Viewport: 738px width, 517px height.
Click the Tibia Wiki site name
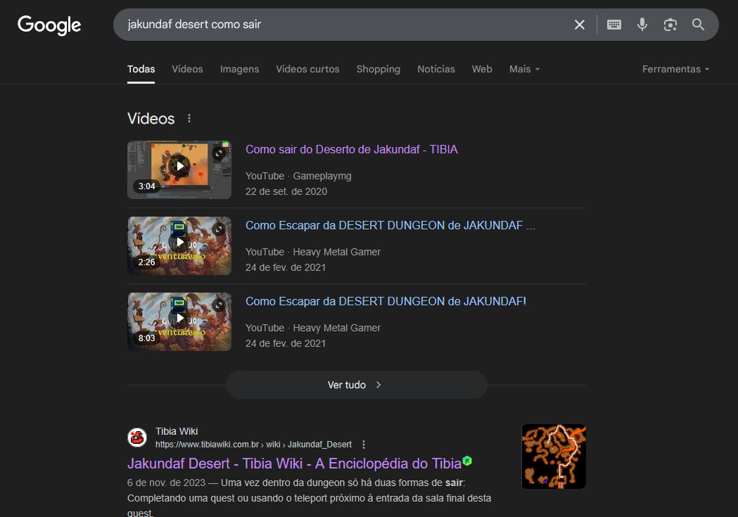coord(177,431)
